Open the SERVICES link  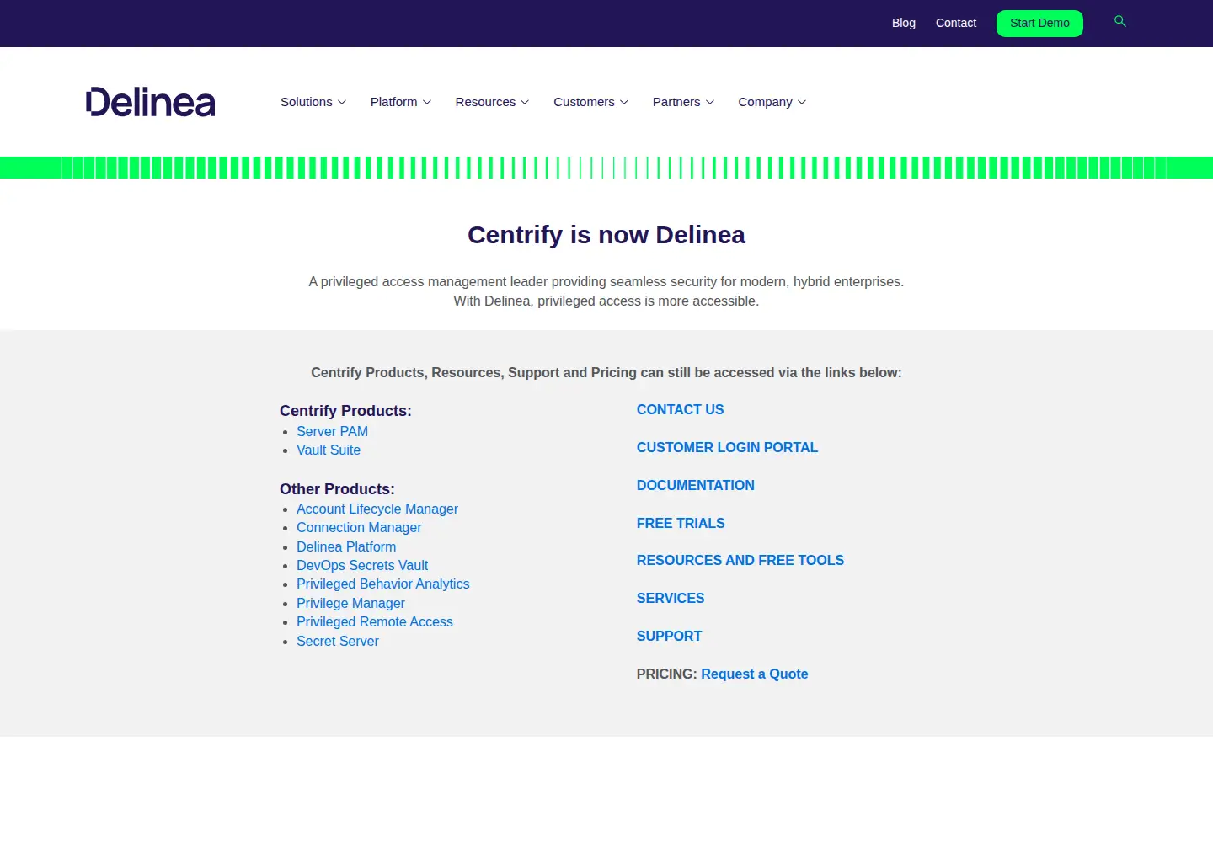click(671, 599)
